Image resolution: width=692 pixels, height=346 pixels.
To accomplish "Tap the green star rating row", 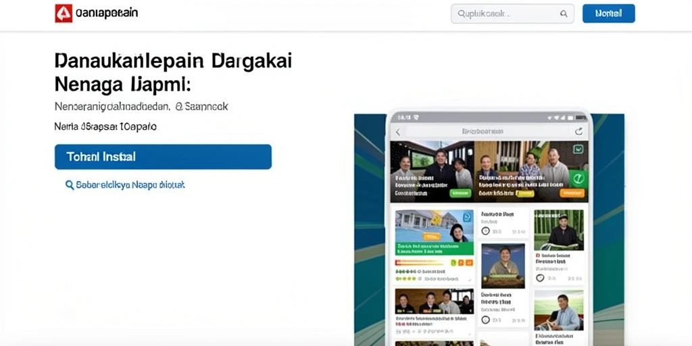I will [x=406, y=279].
